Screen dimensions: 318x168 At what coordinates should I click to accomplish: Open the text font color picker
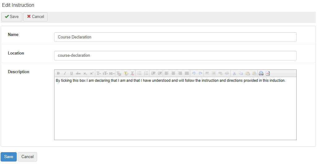pos(119,73)
